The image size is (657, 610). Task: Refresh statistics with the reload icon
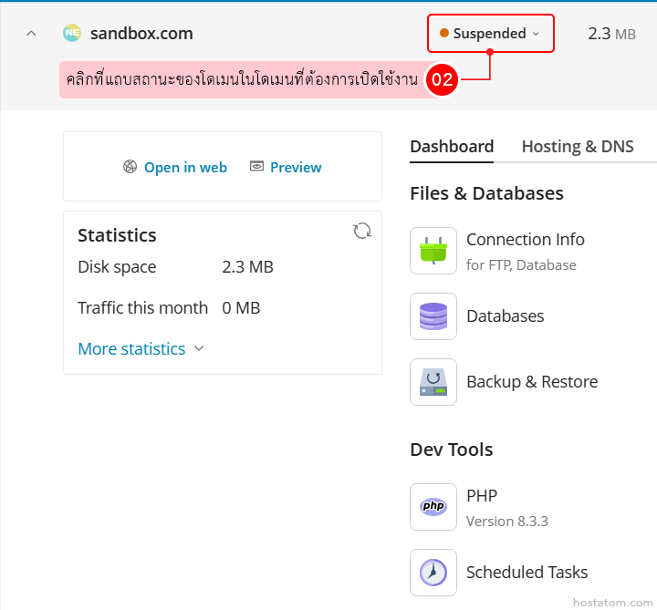362,231
